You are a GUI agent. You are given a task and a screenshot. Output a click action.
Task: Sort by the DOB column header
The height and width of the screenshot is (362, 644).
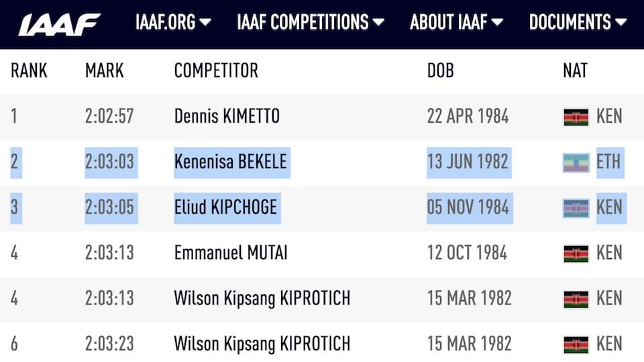(440, 70)
